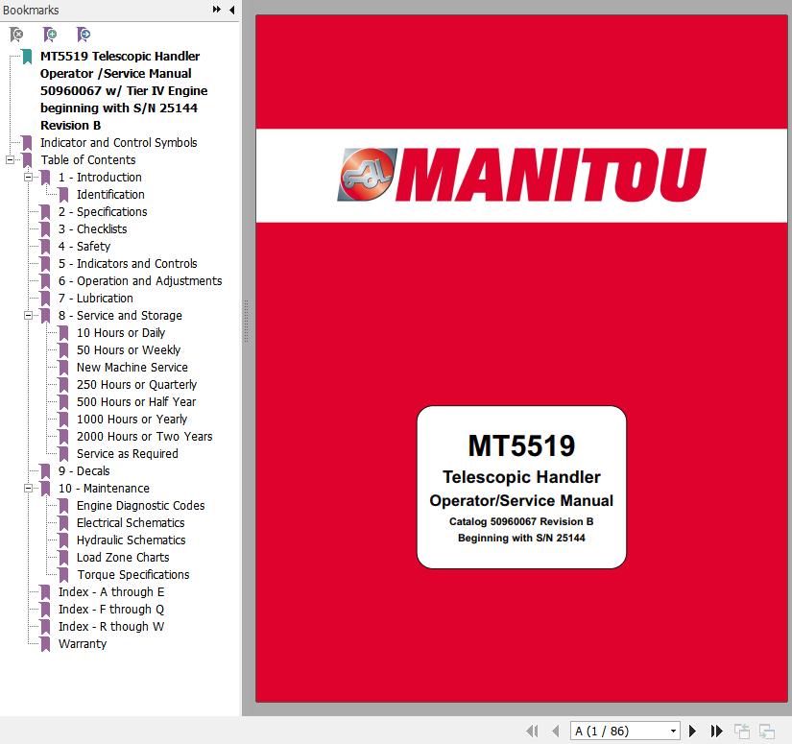This screenshot has width=792, height=744.
Task: Click the go-to bookmark arrow icon
Action: [x=84, y=35]
